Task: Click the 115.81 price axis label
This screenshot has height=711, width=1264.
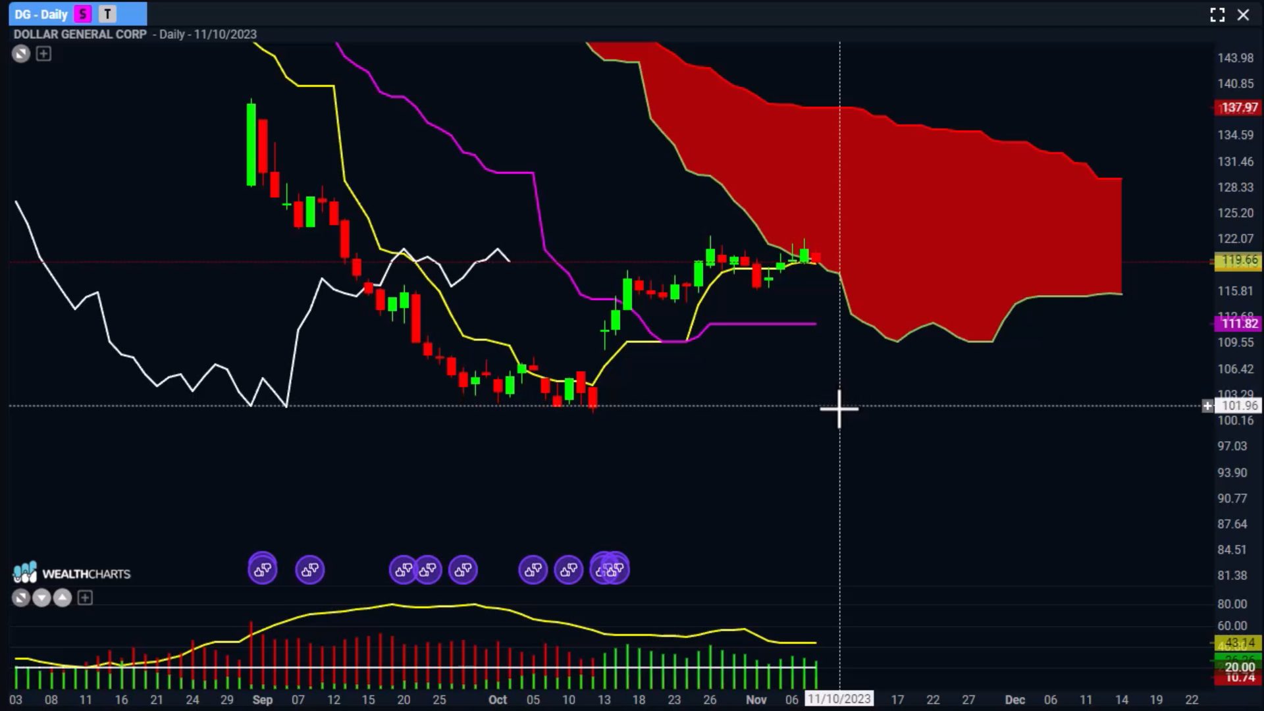Action: (x=1236, y=290)
